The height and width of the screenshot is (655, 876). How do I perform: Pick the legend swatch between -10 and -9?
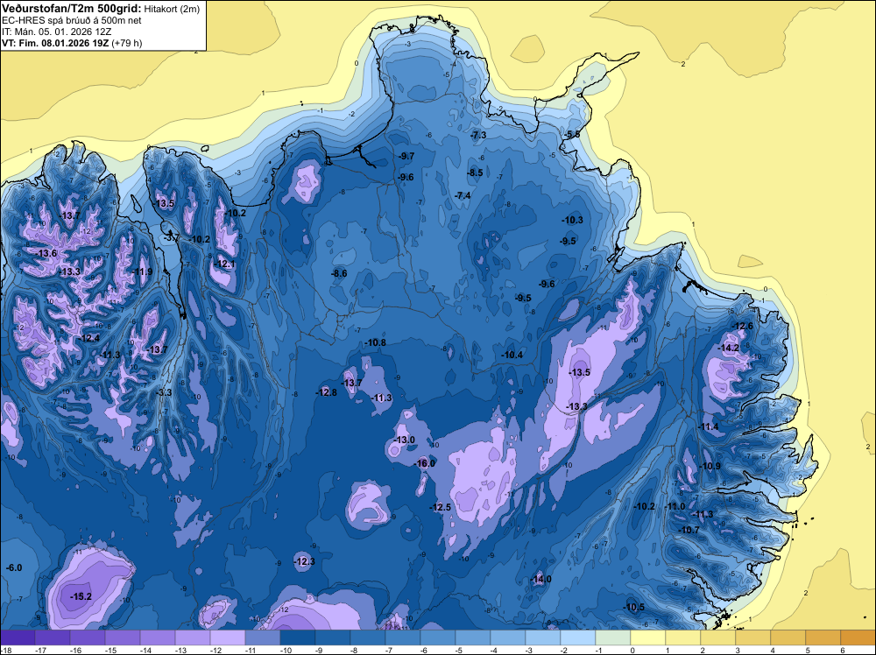(x=297, y=637)
